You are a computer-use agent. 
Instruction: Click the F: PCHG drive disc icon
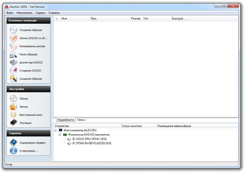coord(69,143)
